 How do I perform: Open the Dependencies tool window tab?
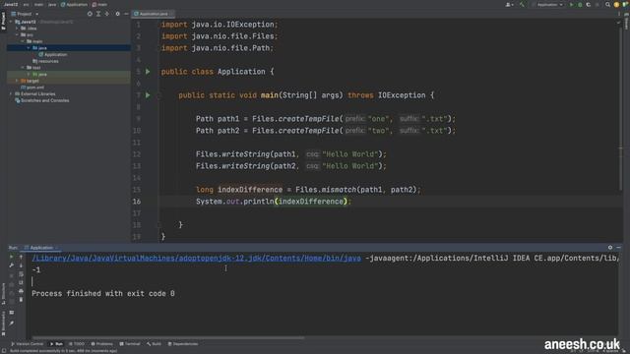183,344
